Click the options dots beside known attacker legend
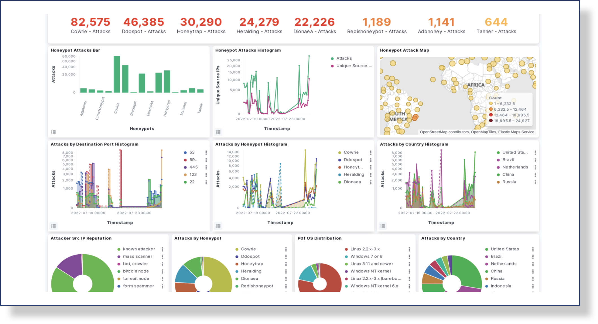The height and width of the screenshot is (324, 598). (x=163, y=249)
